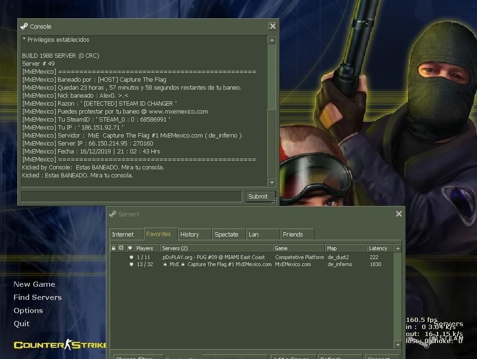Close the Servers window
Viewport: 477px width, 359px height.
pos(399,214)
